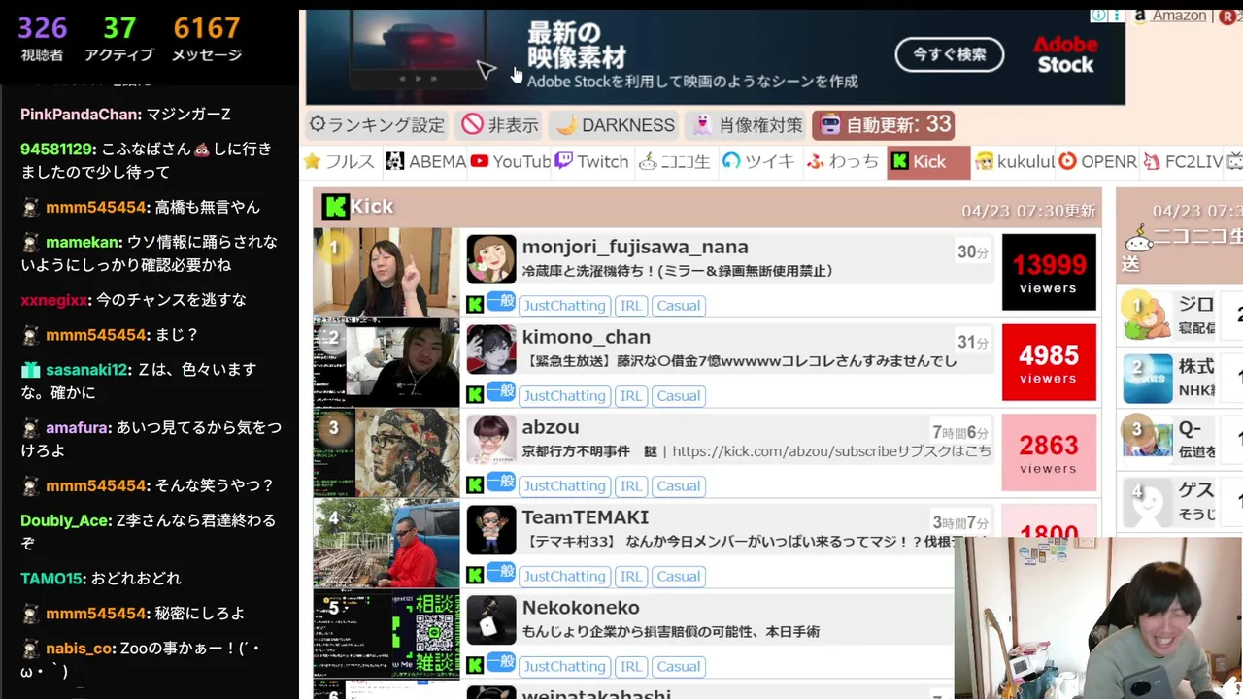Switch to the ツイキ tab
Image resolution: width=1243 pixels, height=699 pixels.
point(758,162)
